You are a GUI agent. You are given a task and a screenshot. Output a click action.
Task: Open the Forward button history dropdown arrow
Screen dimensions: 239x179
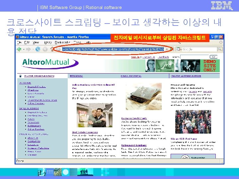[33, 49]
